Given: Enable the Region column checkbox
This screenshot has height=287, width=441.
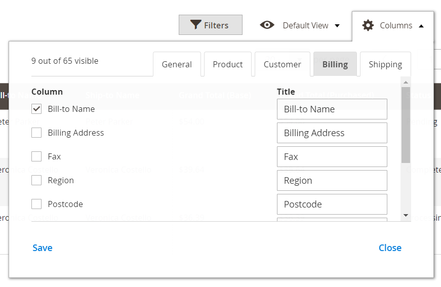Looking at the screenshot, I should [36, 180].
